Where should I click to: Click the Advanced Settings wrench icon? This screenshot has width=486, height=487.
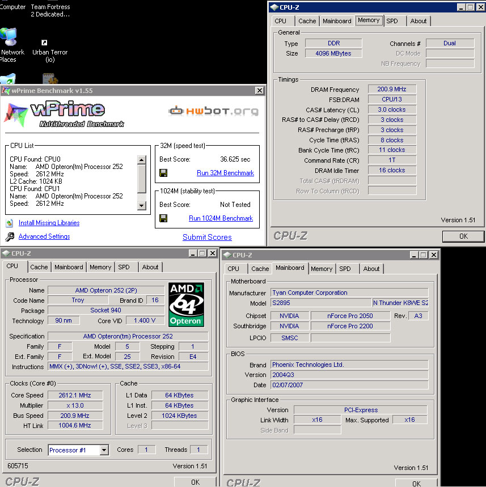10,236
